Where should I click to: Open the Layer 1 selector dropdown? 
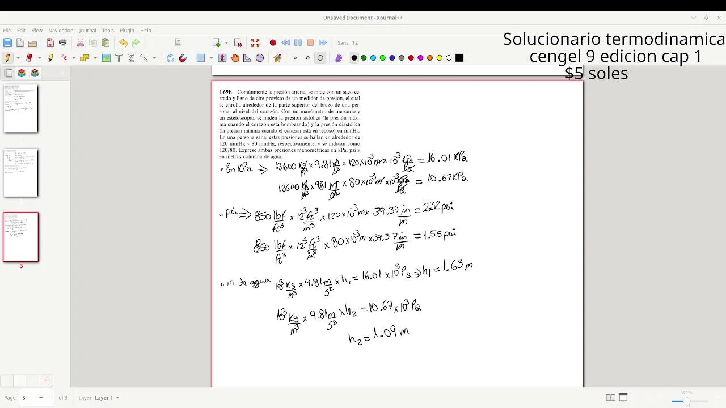pyautogui.click(x=107, y=398)
